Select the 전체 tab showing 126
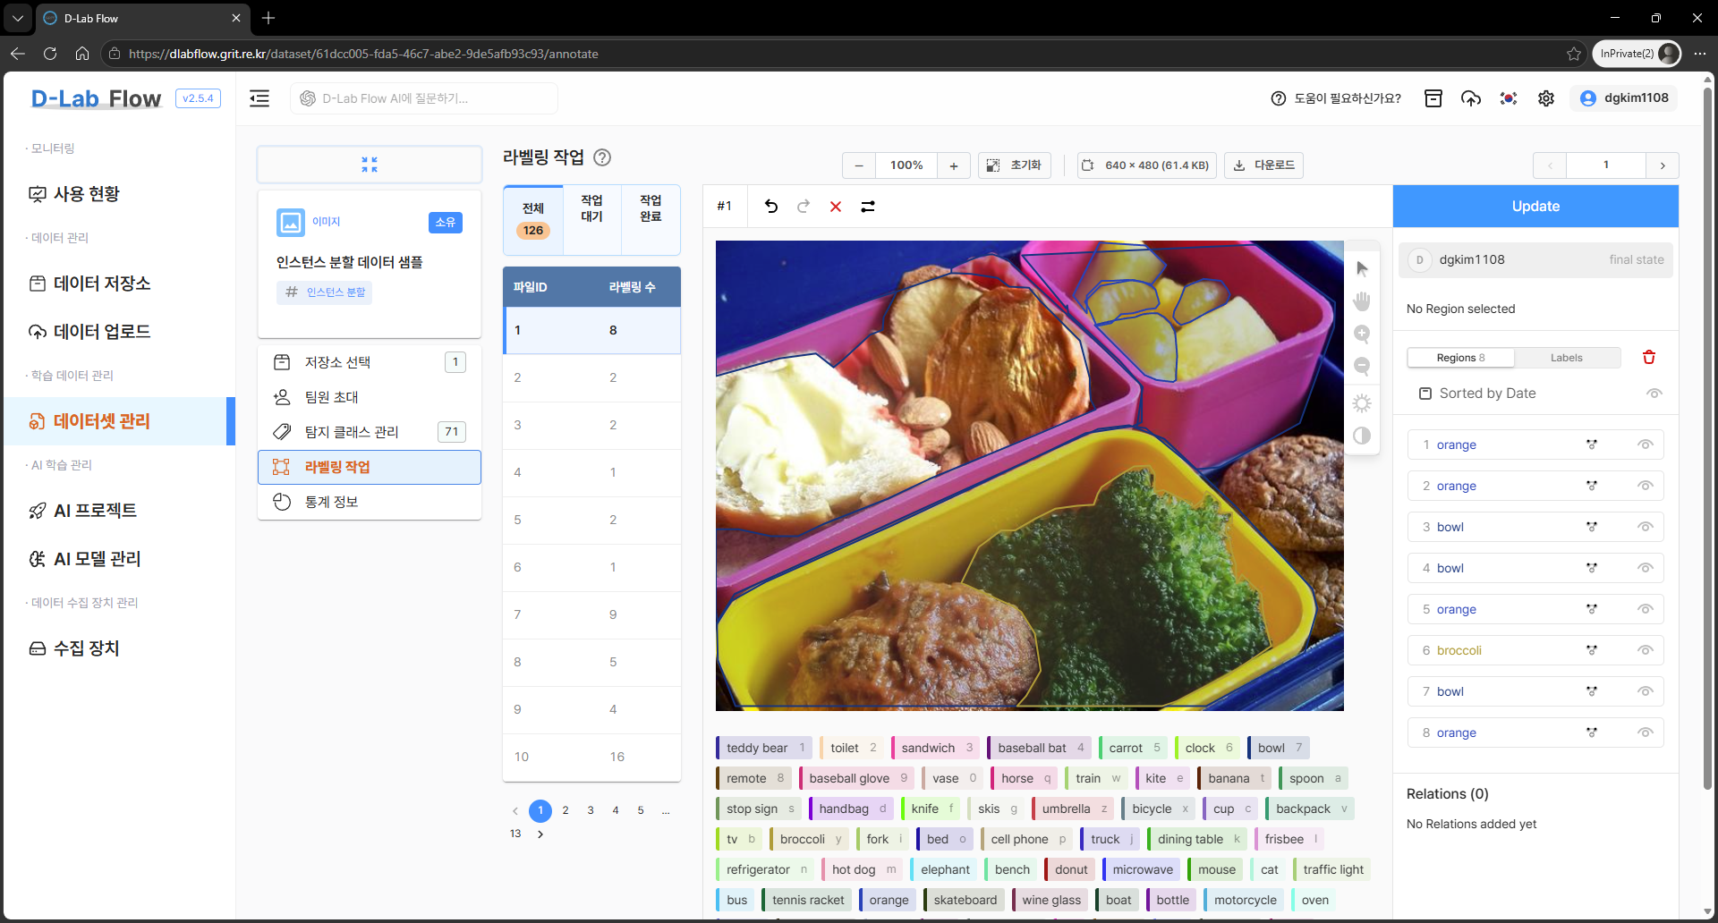 click(533, 219)
